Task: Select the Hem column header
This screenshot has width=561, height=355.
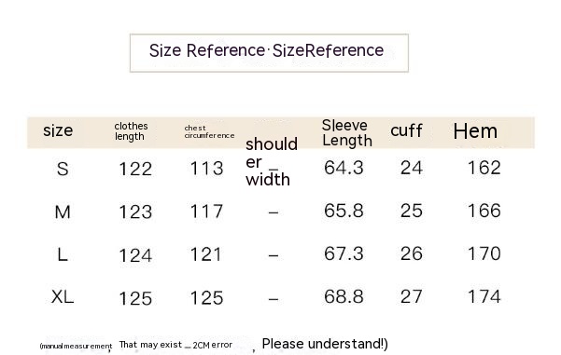Action: (x=475, y=131)
